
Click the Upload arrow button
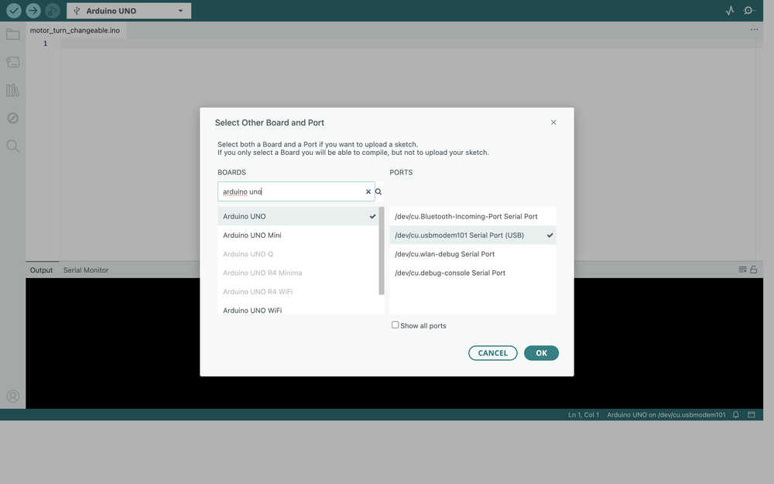(x=33, y=11)
